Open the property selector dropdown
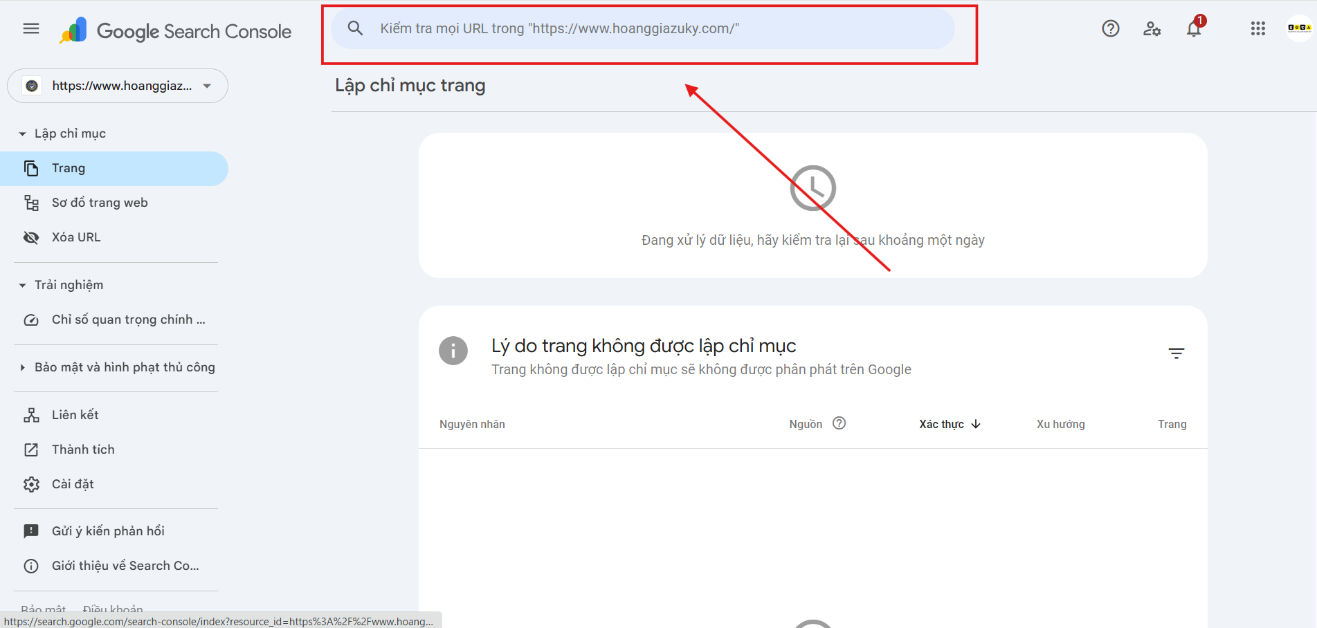Screen dimensions: 1317x628 pyautogui.click(x=118, y=86)
